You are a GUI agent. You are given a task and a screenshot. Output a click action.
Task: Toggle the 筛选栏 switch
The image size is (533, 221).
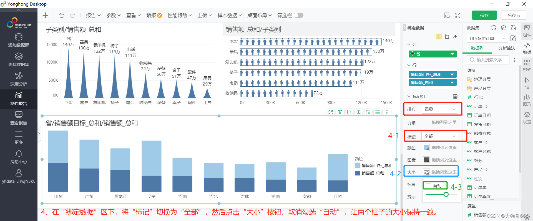pos(299,15)
